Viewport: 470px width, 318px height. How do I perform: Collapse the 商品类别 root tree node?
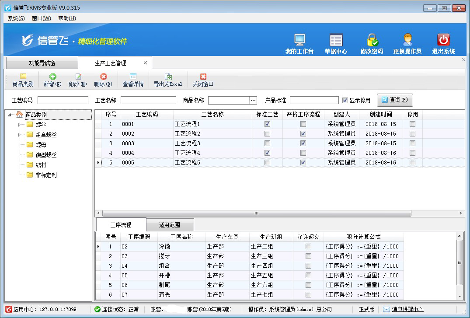pos(10,115)
